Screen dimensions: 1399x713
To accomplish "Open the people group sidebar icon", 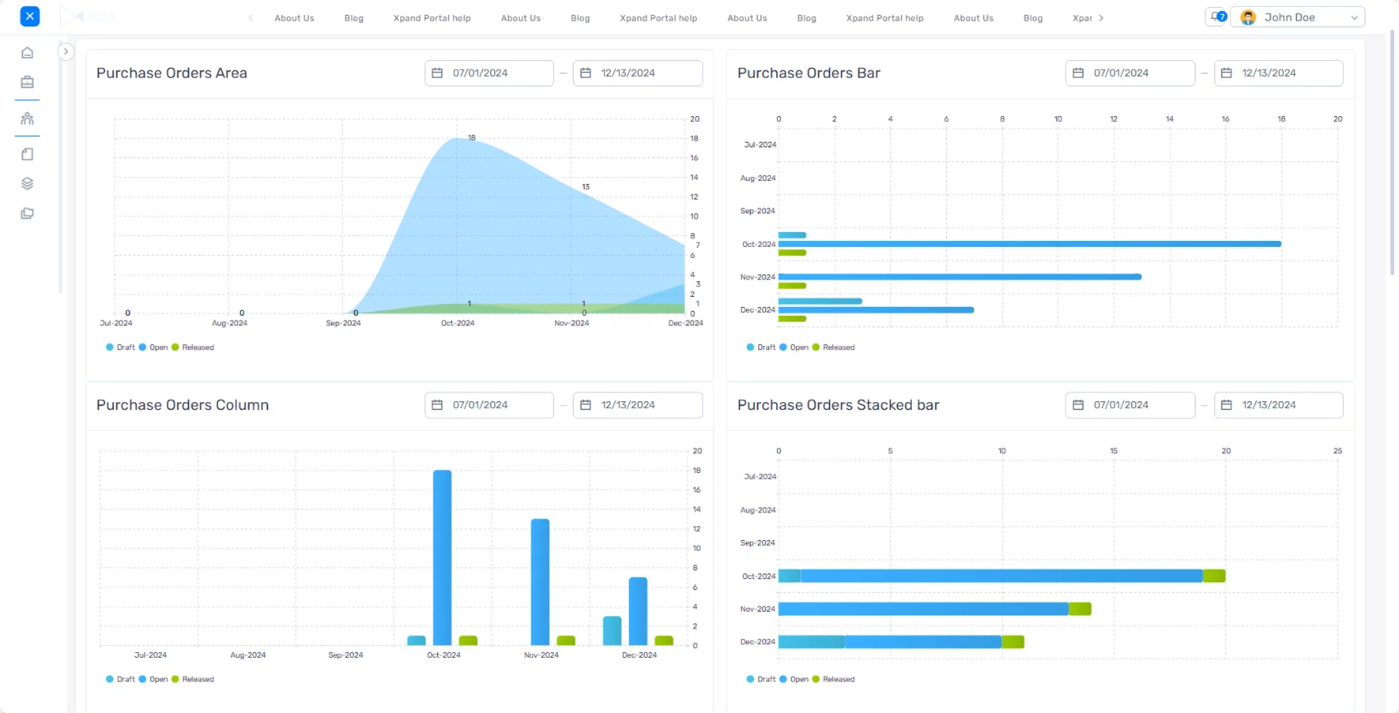I will pyautogui.click(x=27, y=118).
